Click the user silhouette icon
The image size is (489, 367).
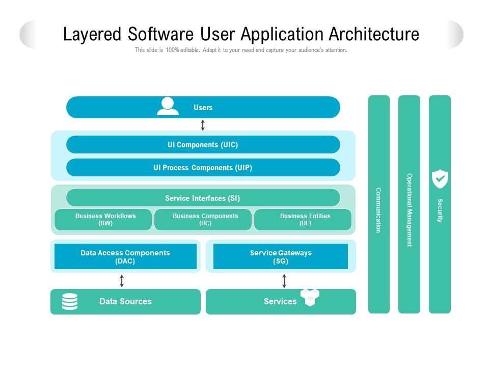[x=168, y=107]
